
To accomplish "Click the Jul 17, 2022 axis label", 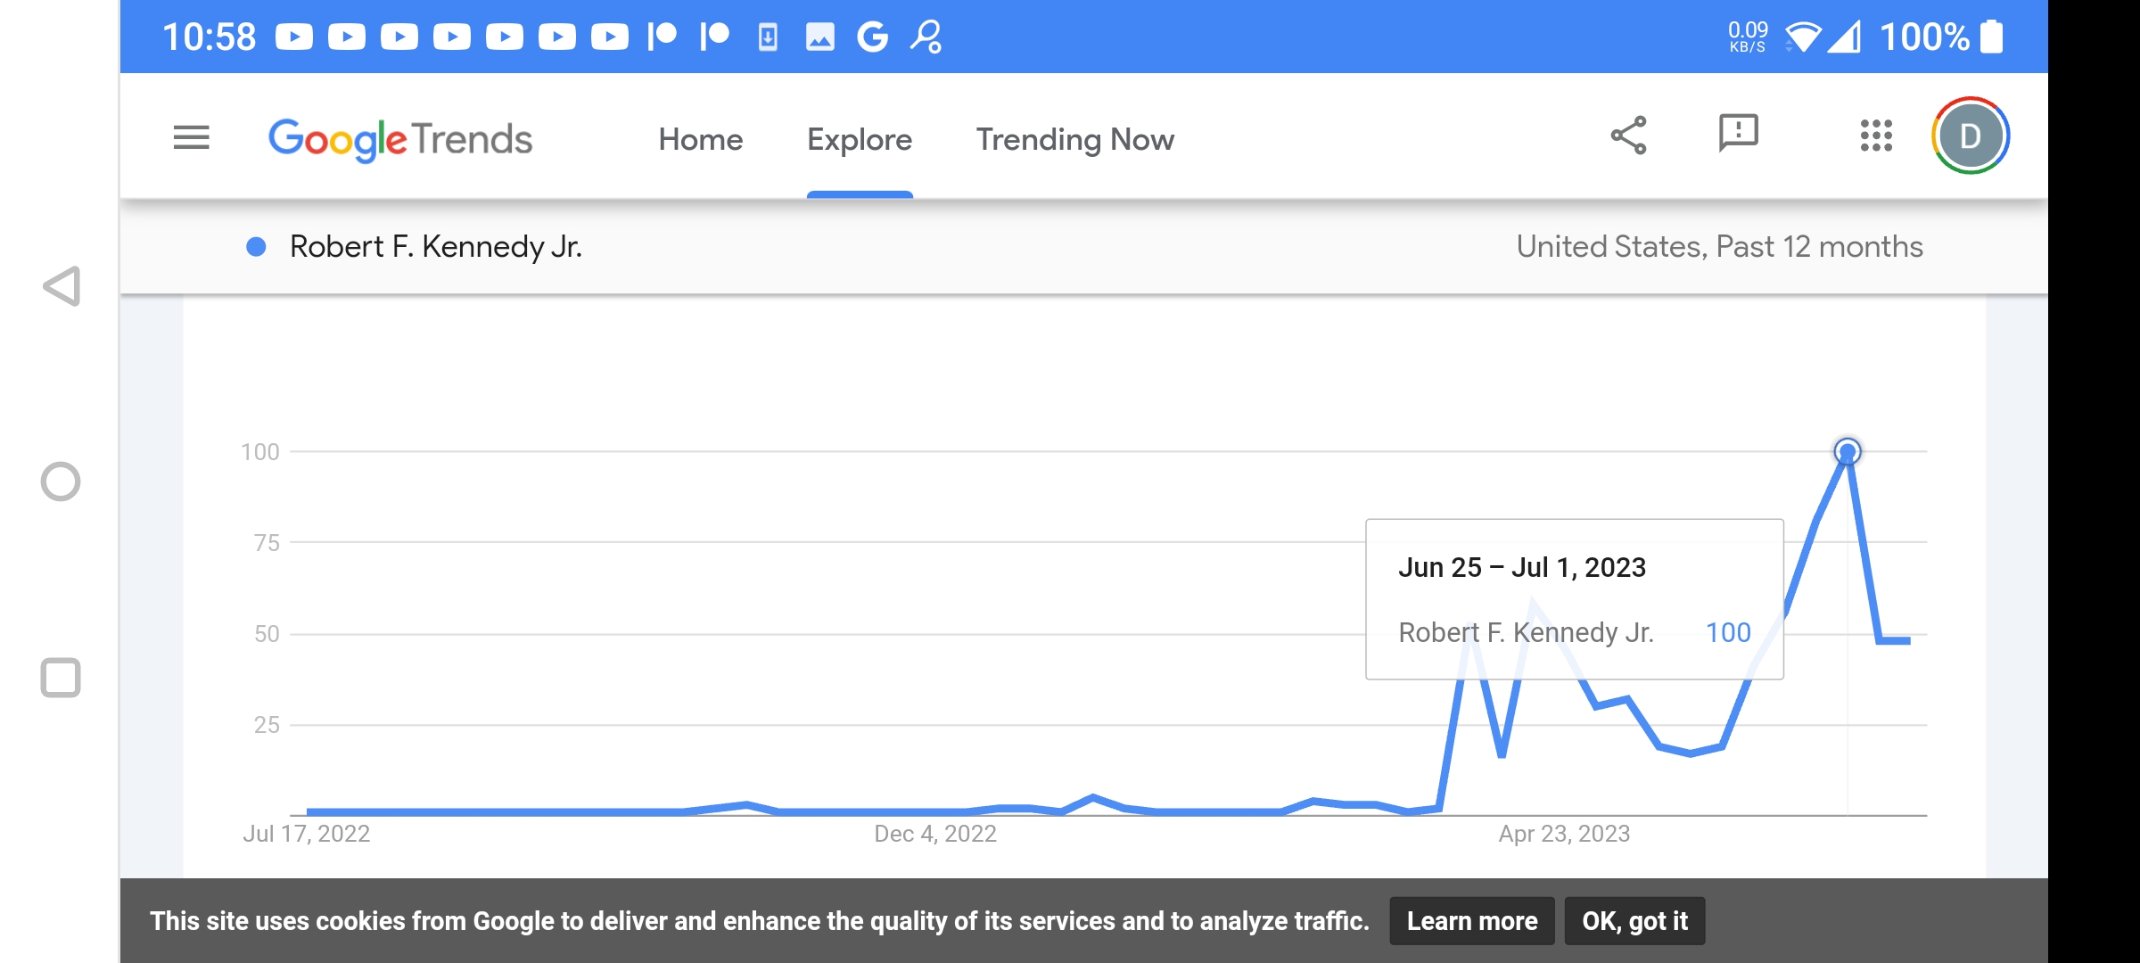I will pos(307,834).
